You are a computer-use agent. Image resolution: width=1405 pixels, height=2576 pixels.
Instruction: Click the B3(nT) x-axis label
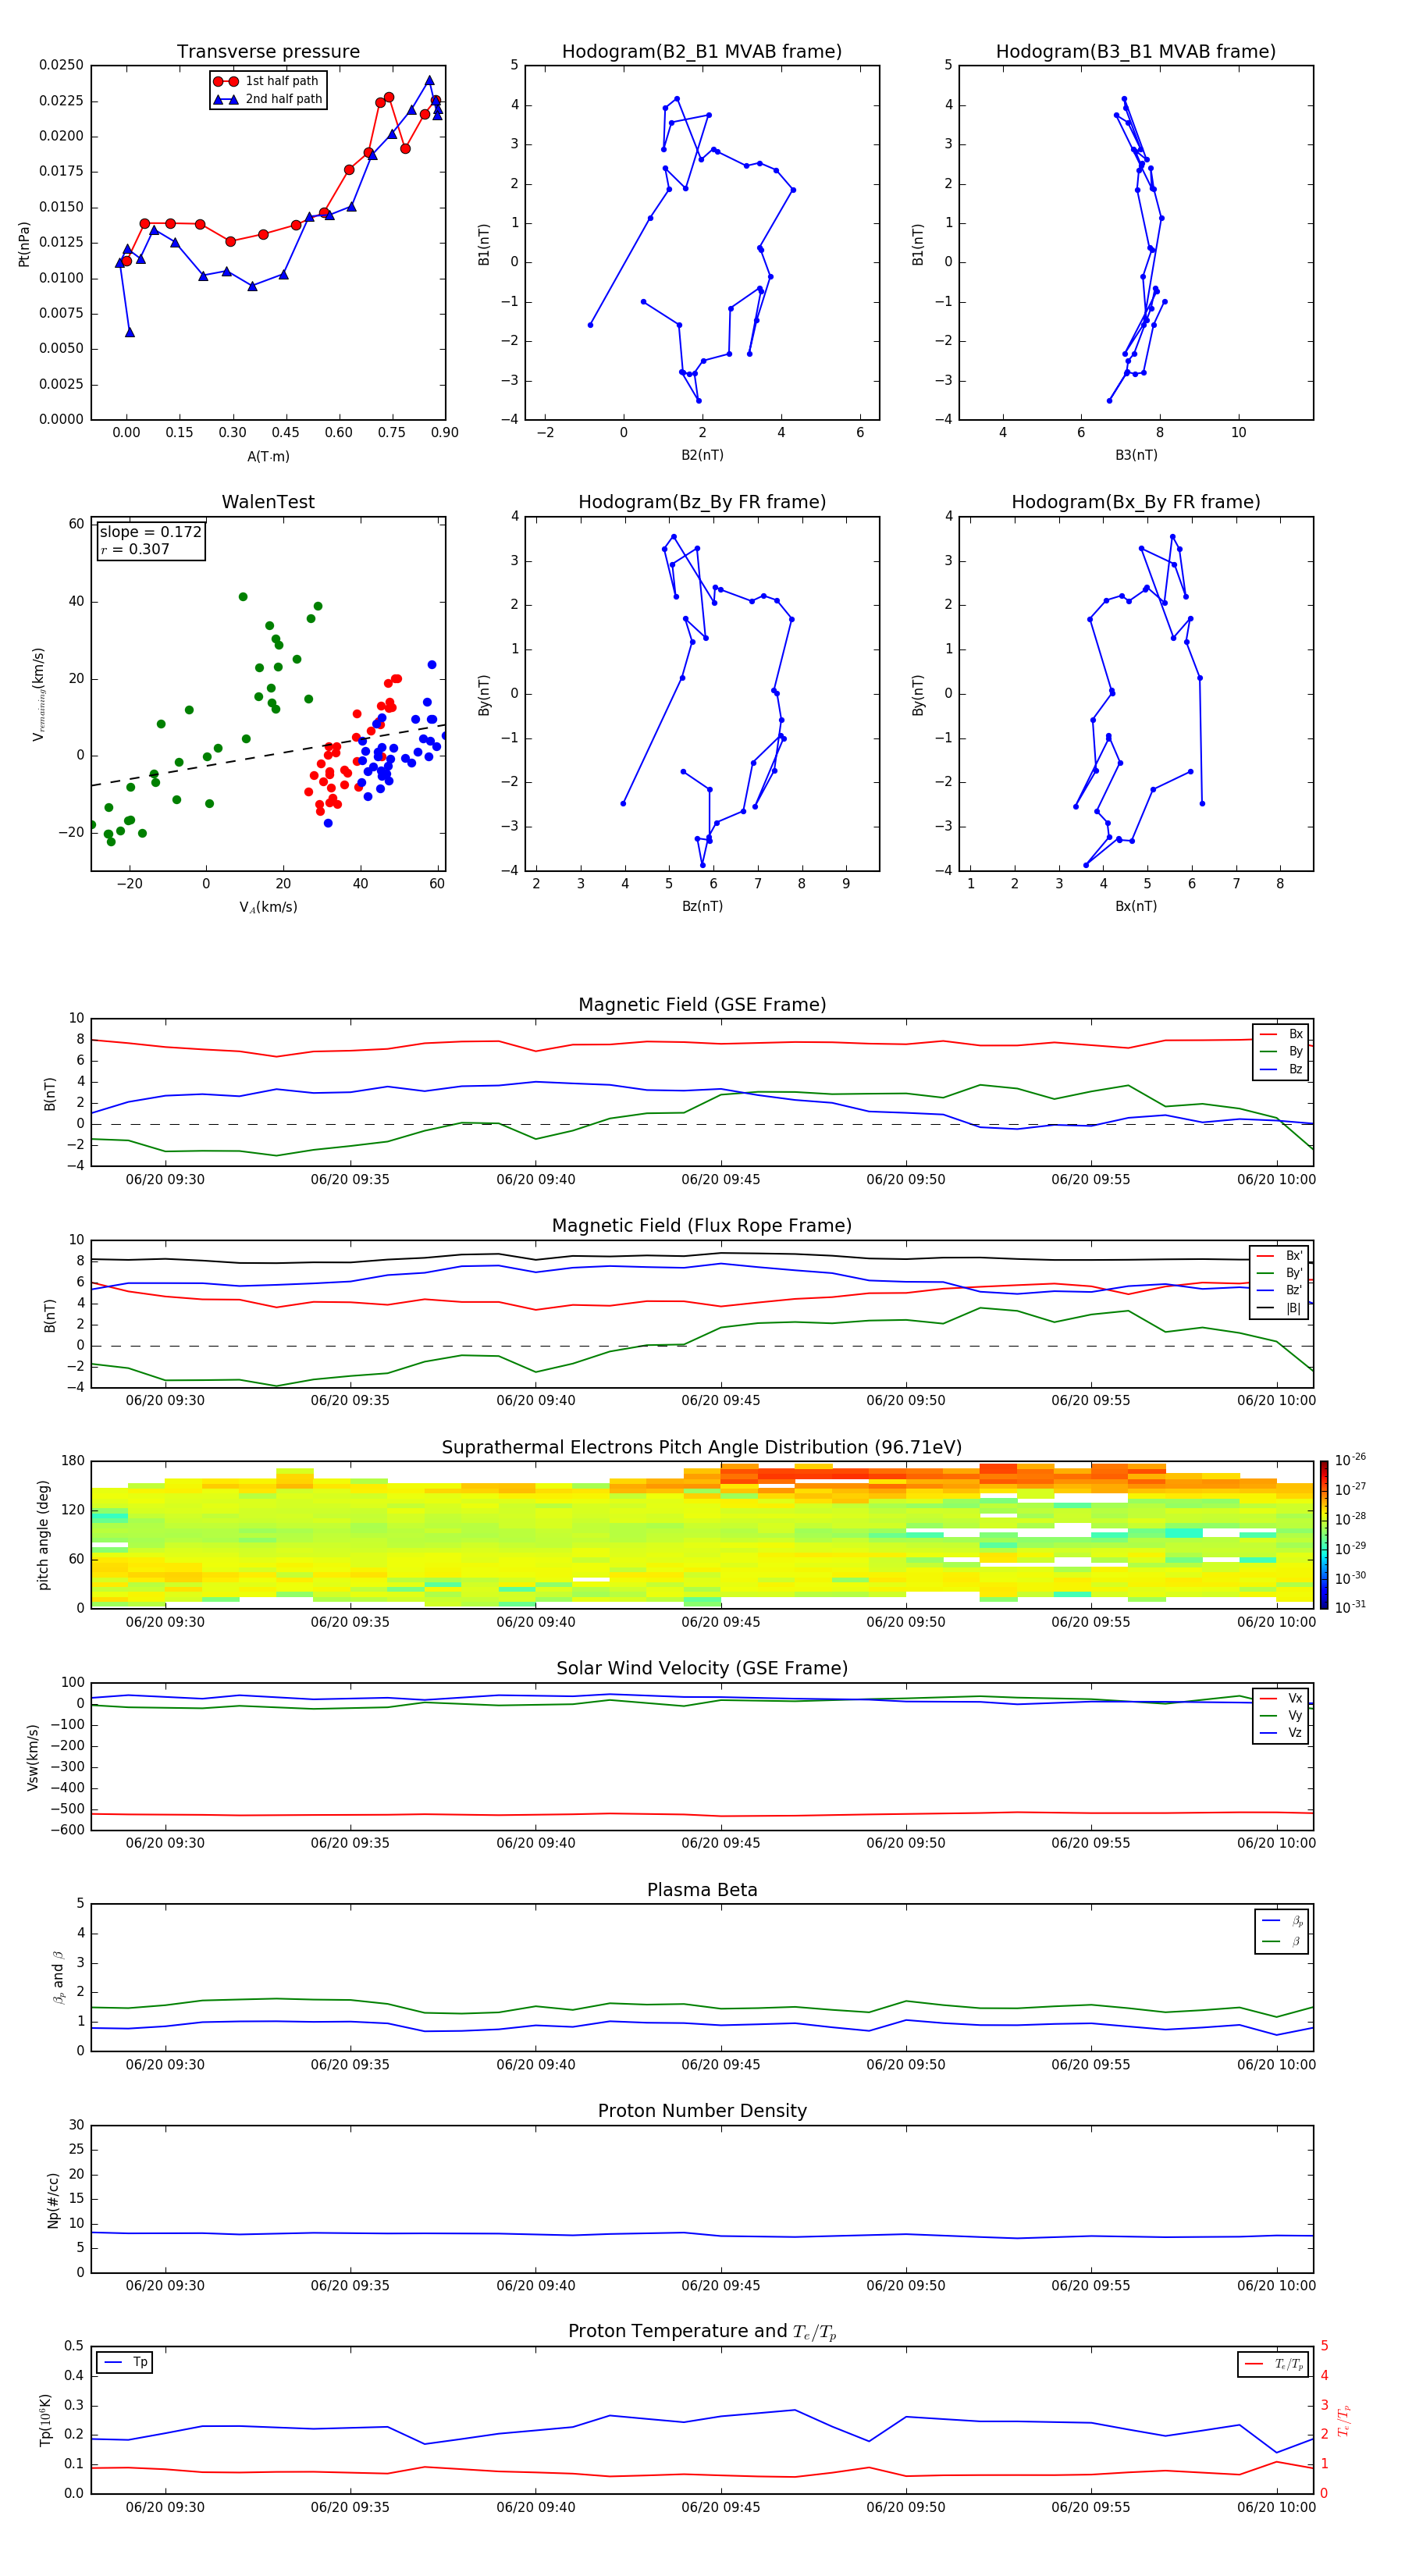pyautogui.click(x=1136, y=455)
